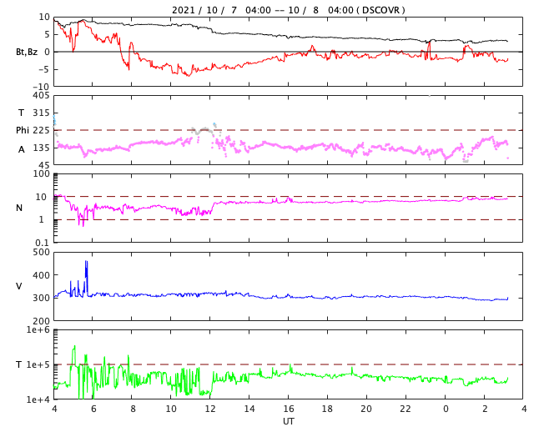The image size is (534, 427).
Task: Click the 'UT' x-axis label
Action: pos(288,421)
